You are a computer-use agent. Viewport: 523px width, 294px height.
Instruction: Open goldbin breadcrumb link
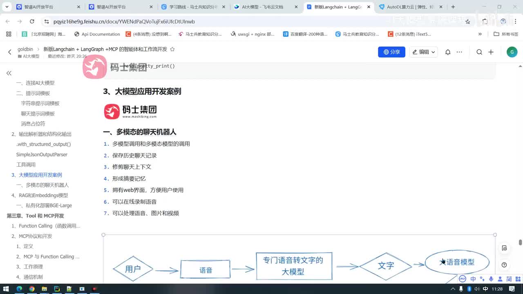click(25, 49)
